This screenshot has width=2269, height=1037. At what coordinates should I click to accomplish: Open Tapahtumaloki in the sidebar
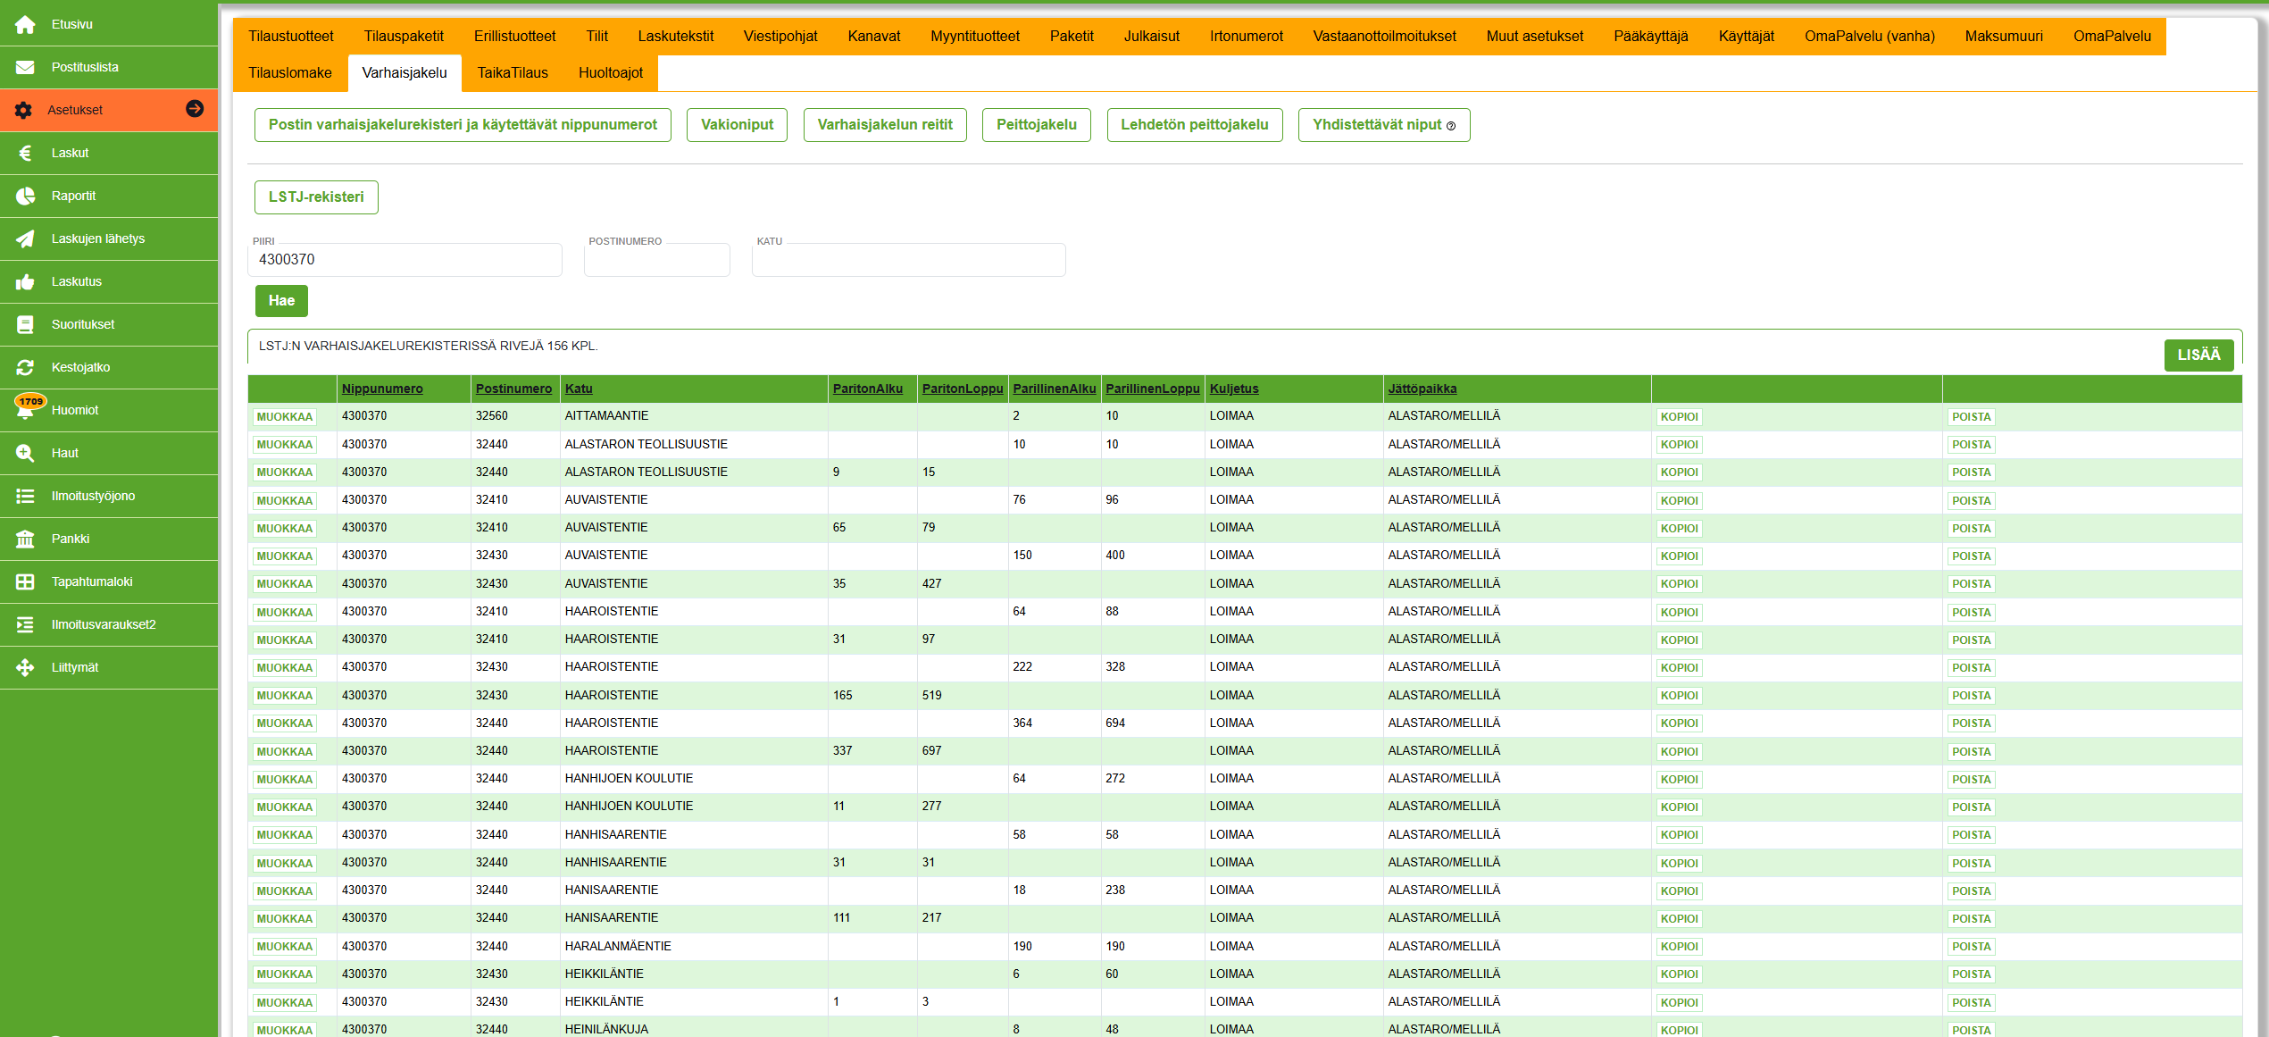click(109, 581)
